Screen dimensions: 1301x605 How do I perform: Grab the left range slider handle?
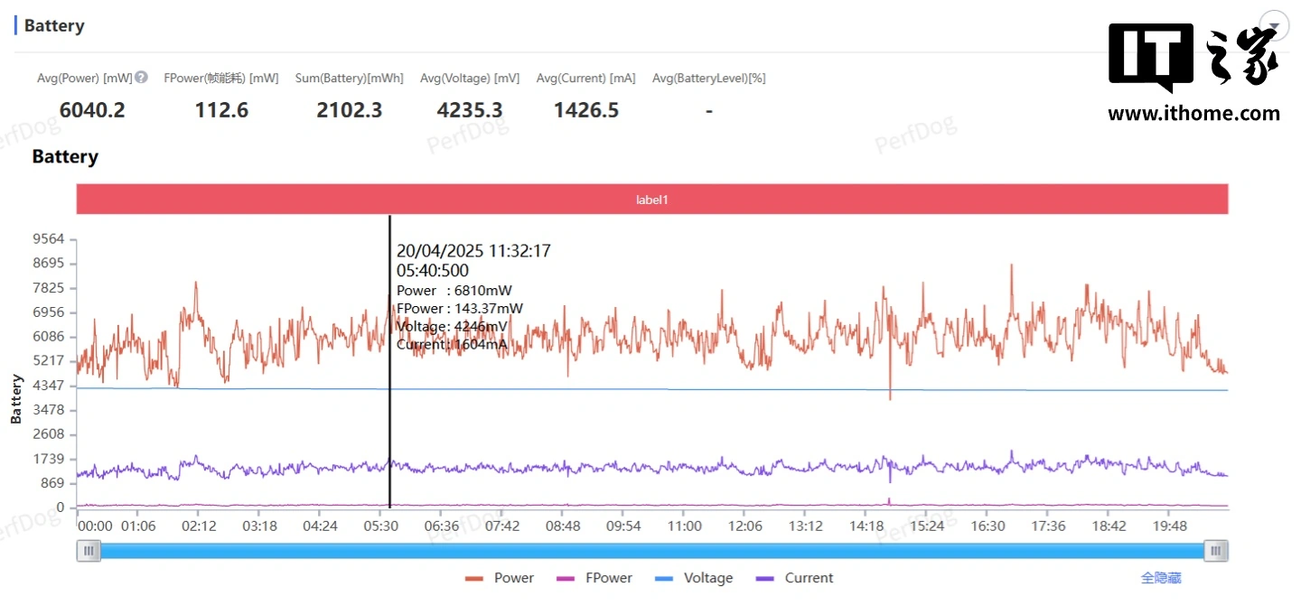(89, 551)
